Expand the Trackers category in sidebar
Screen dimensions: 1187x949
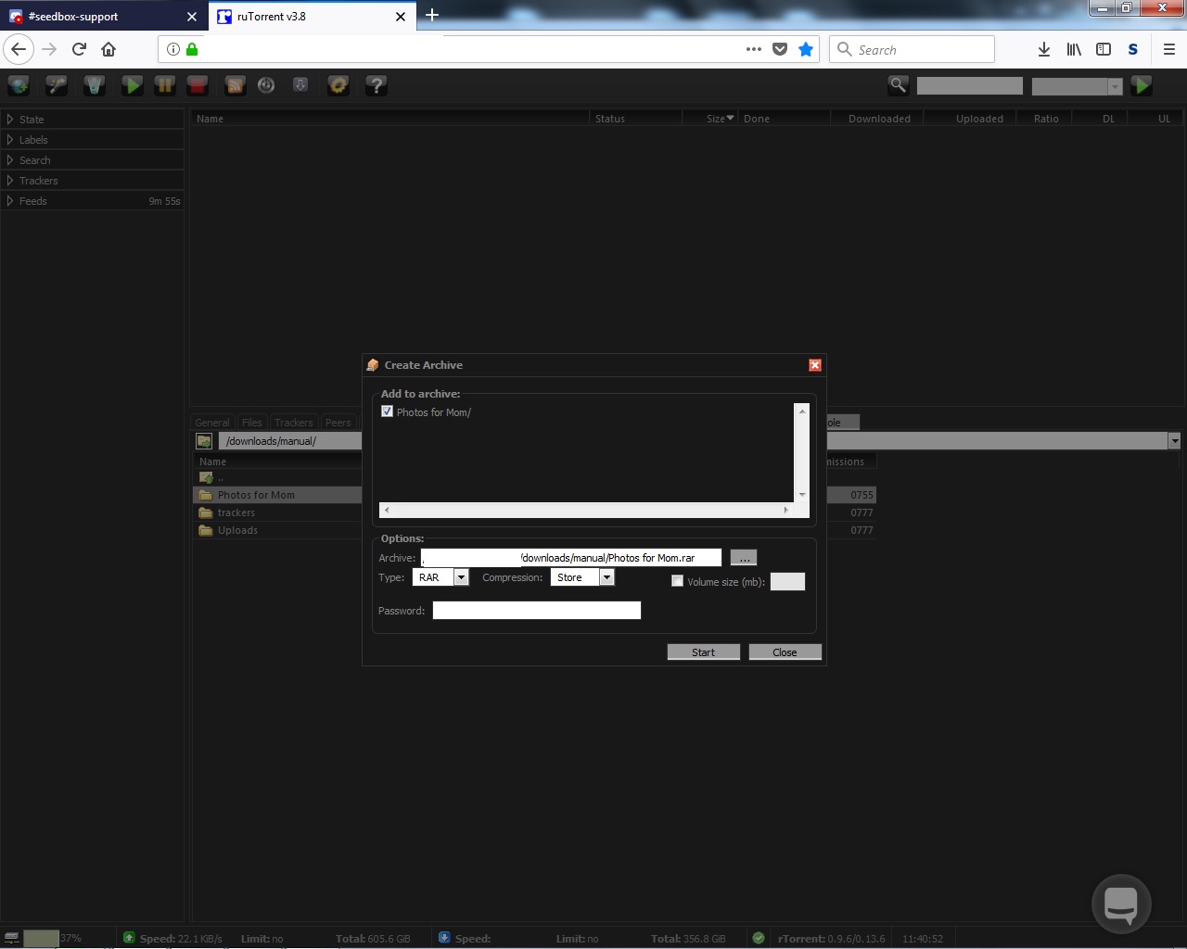[x=38, y=181]
